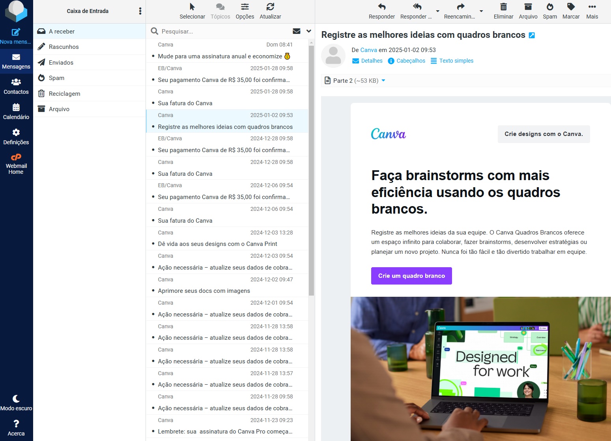
Task: Open the Acerca about page
Action: point(16,428)
